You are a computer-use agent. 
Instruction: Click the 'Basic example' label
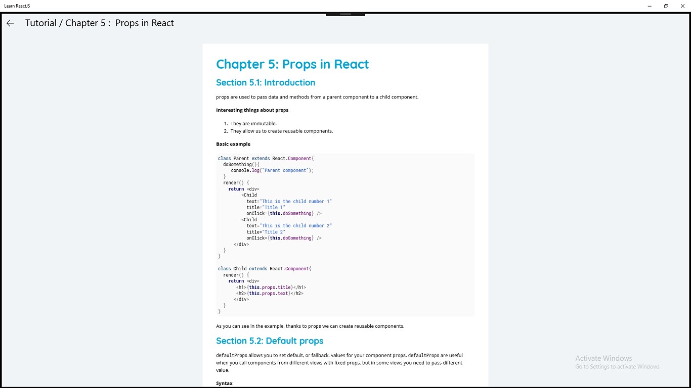click(x=233, y=144)
